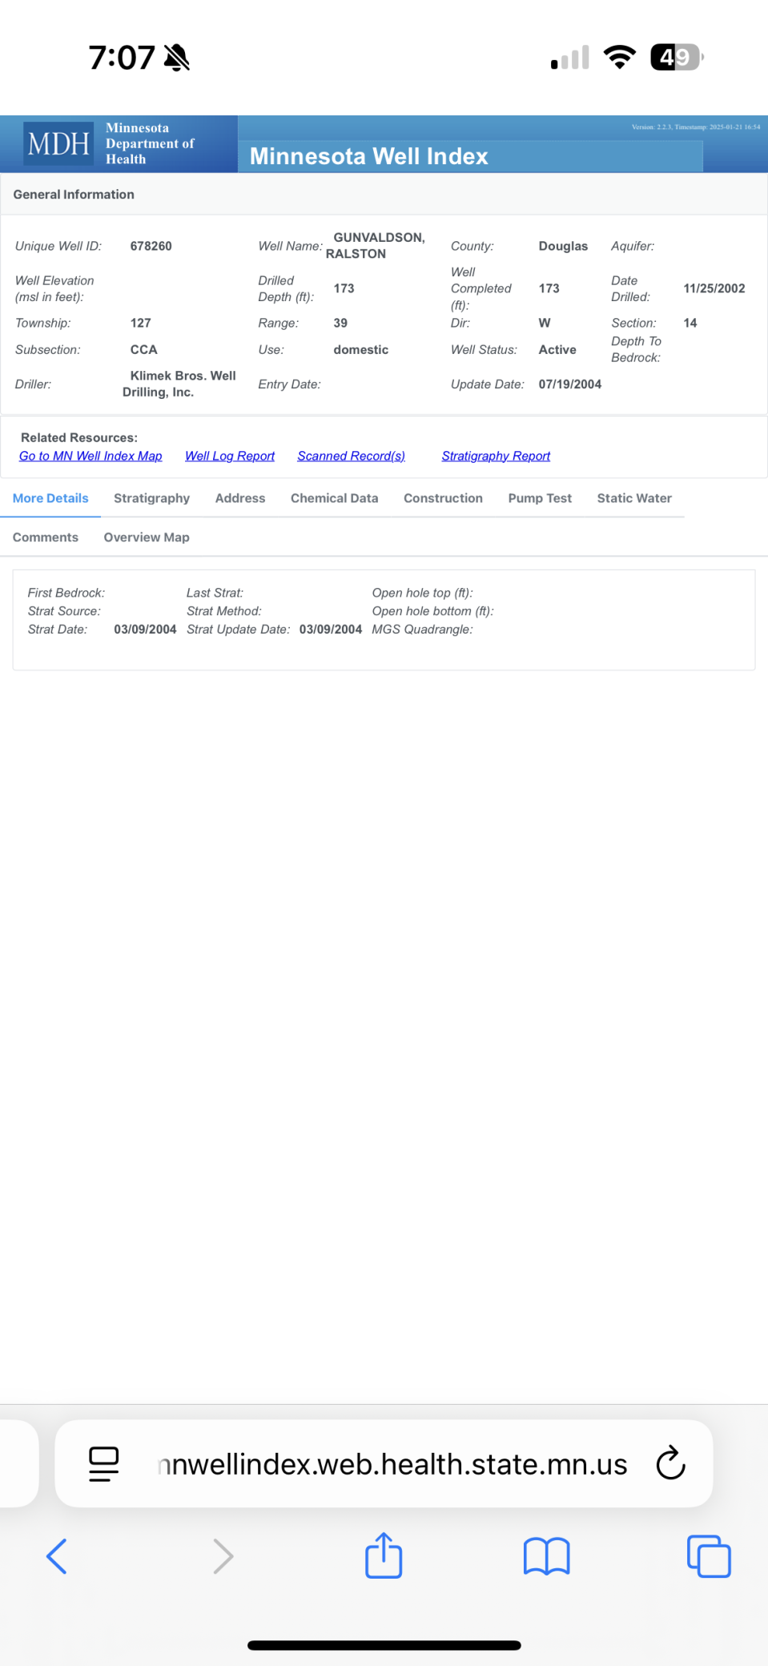This screenshot has width=768, height=1666.
Task: Open the Well Log Report link
Action: pos(230,456)
